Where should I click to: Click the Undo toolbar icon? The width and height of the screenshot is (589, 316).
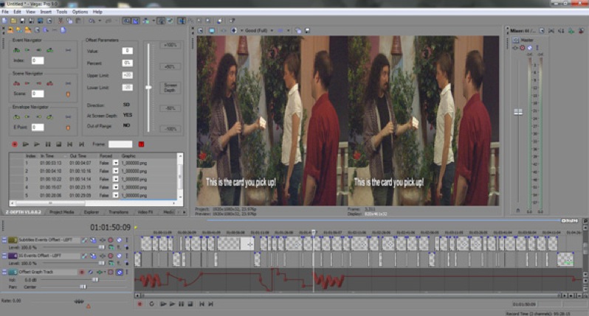pos(92,21)
